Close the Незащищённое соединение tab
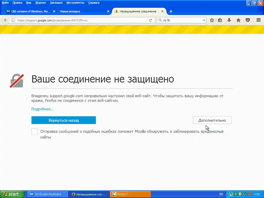 point(162,11)
